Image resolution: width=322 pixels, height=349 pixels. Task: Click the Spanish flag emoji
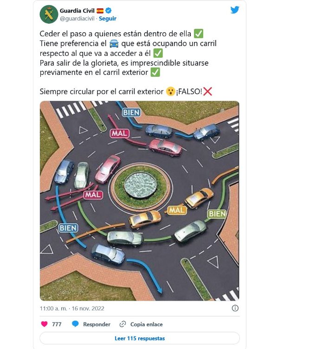pyautogui.click(x=100, y=11)
